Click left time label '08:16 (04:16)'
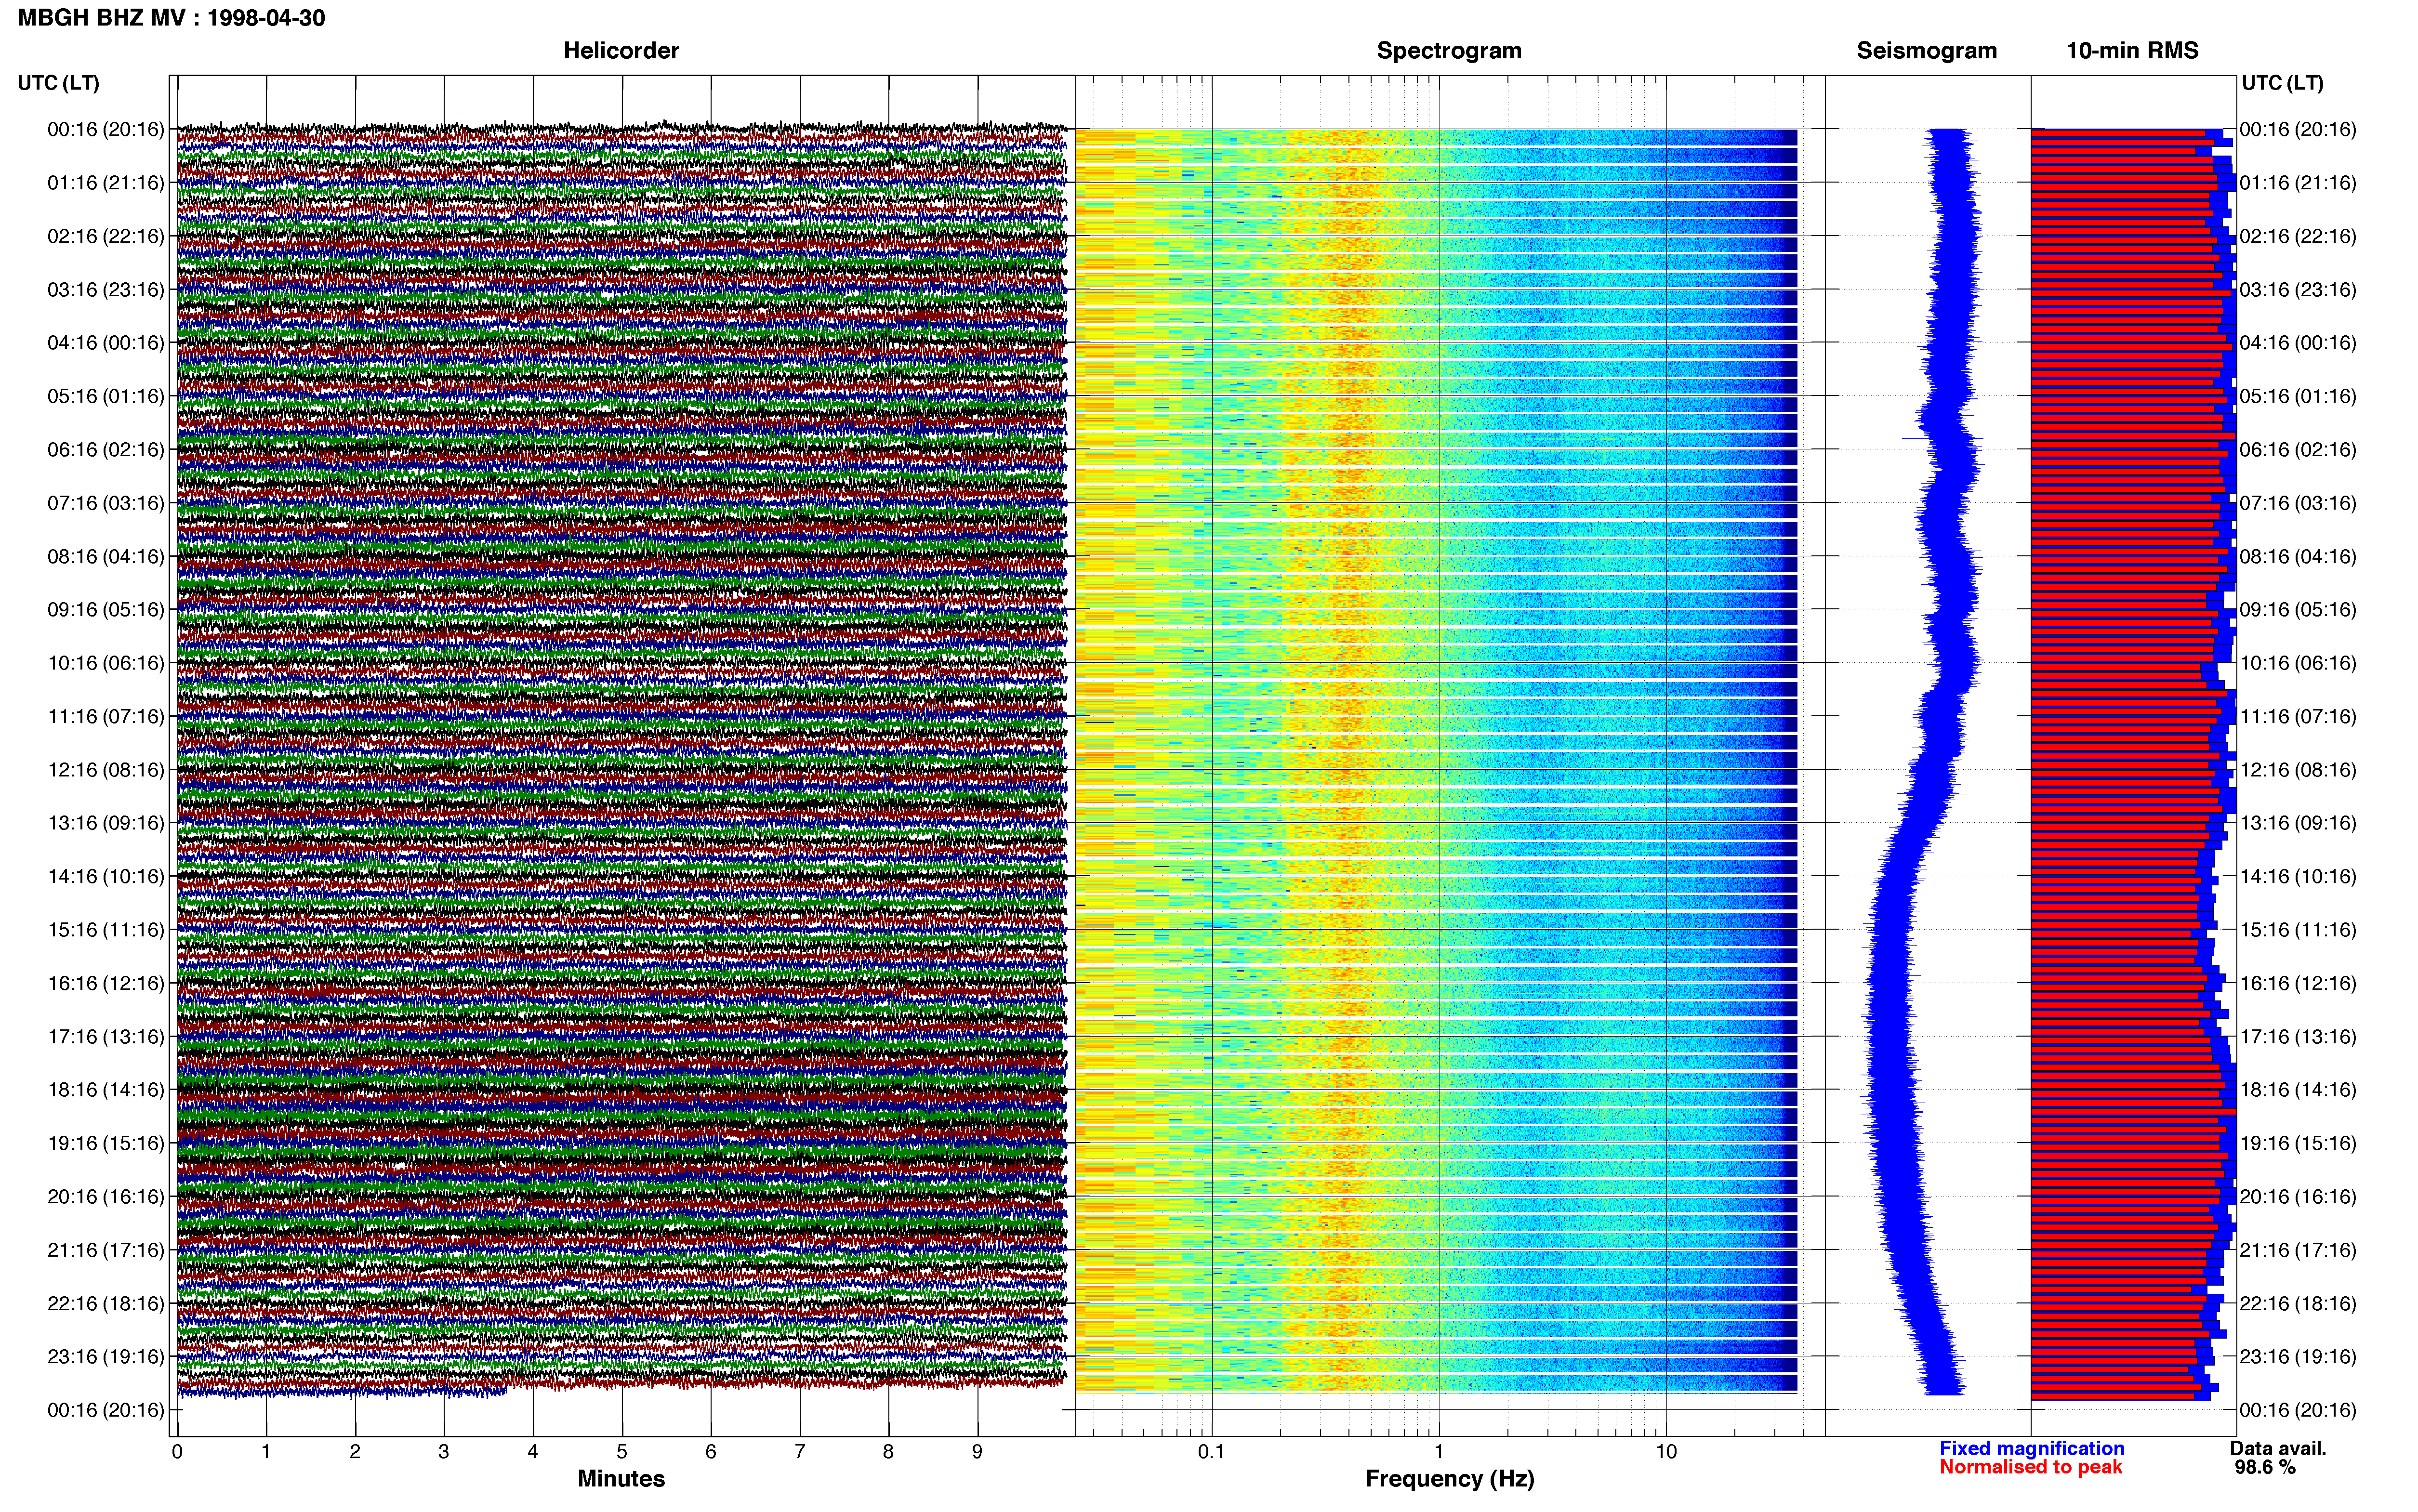 pyautogui.click(x=106, y=556)
